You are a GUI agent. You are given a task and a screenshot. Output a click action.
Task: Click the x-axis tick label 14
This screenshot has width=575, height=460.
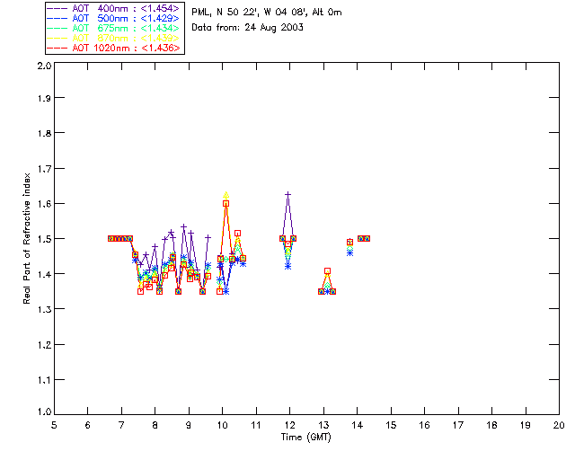[x=358, y=425]
